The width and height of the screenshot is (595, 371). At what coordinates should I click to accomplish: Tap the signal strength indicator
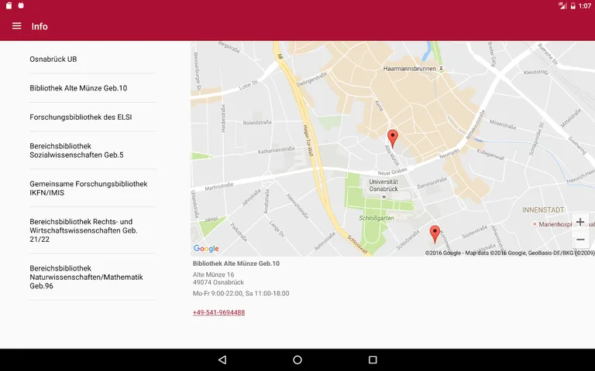[562, 5]
